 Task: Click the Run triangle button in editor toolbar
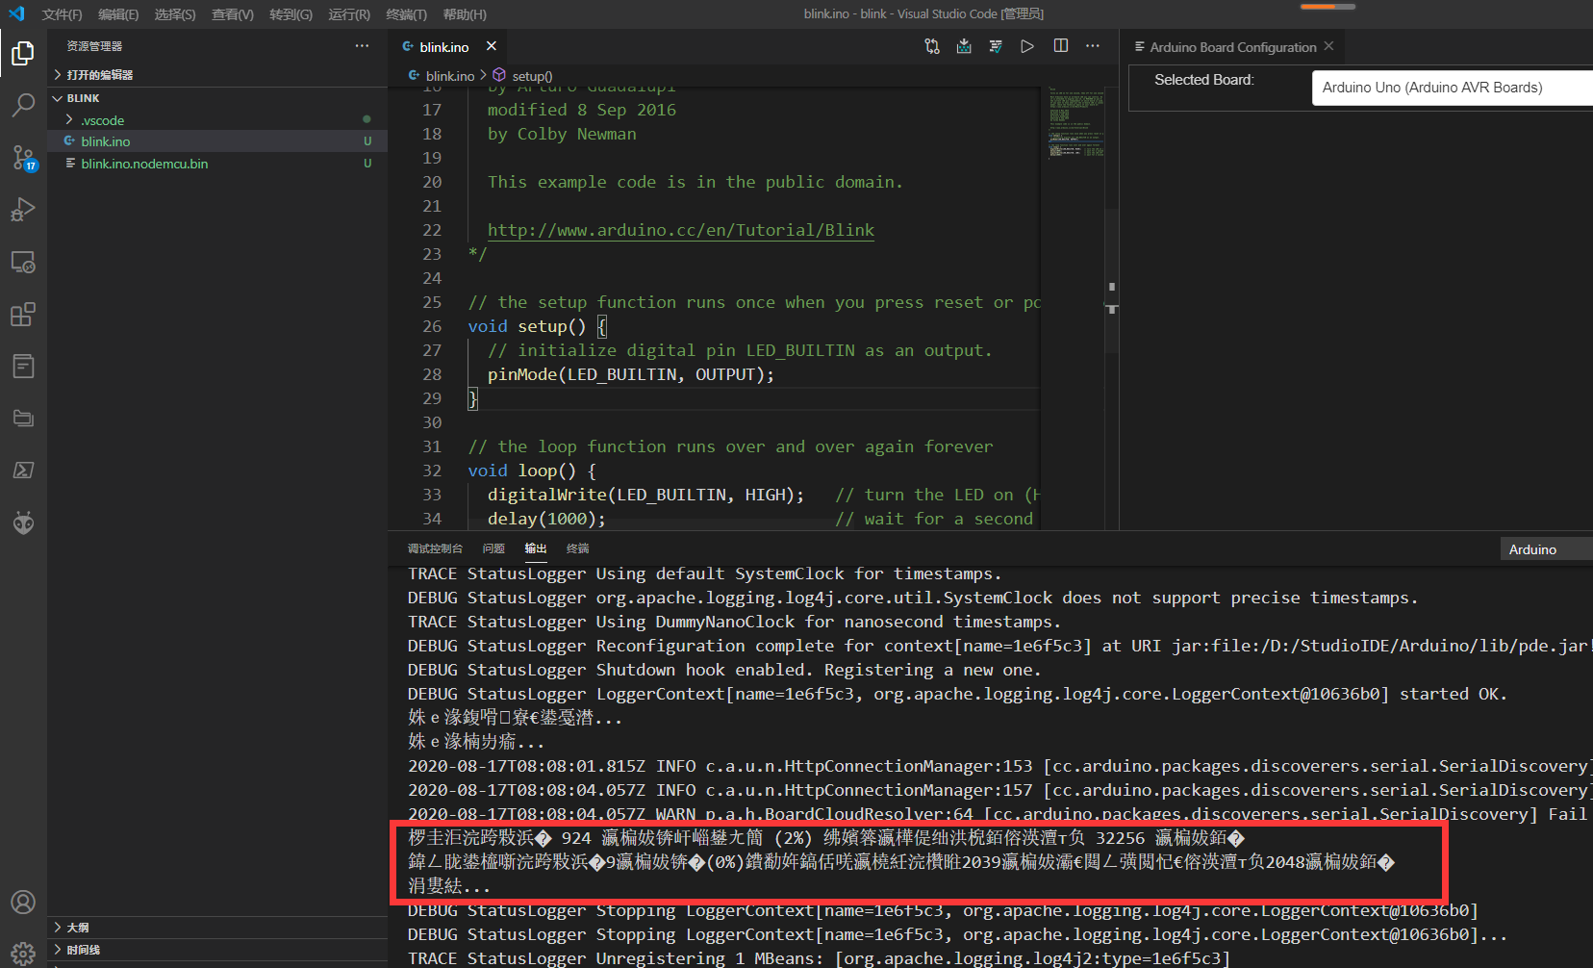tap(1027, 46)
